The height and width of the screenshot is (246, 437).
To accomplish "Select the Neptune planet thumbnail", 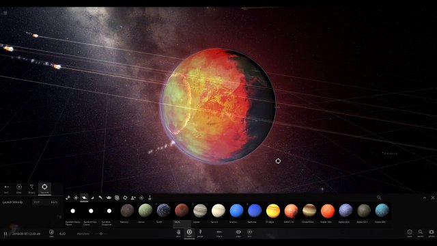I will (255, 210).
